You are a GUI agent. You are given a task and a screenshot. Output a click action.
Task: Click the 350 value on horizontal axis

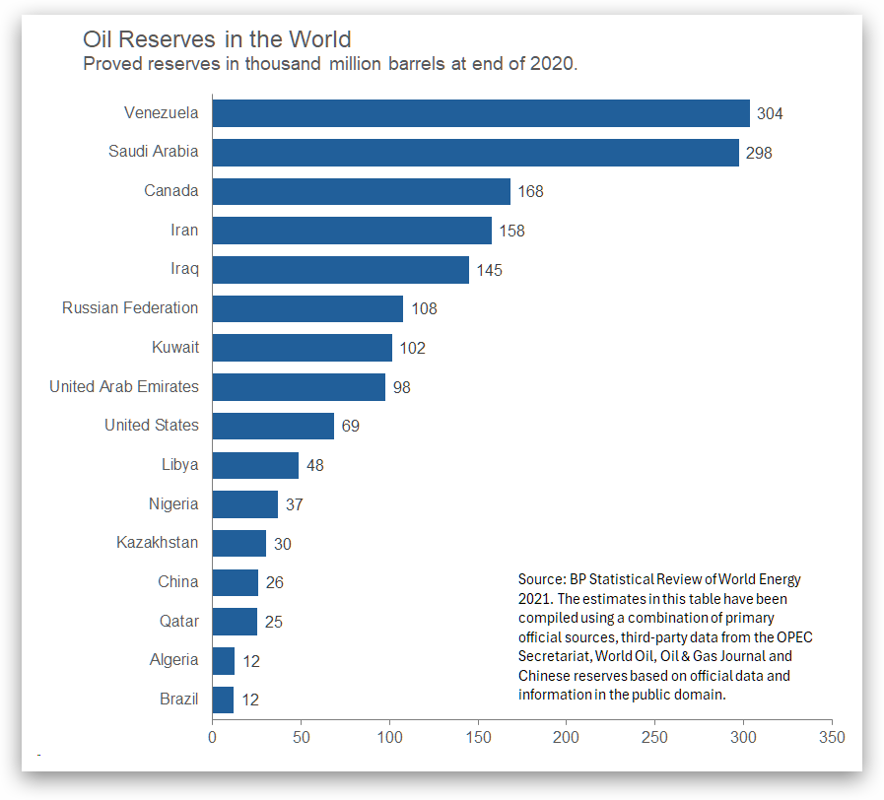[x=832, y=736]
